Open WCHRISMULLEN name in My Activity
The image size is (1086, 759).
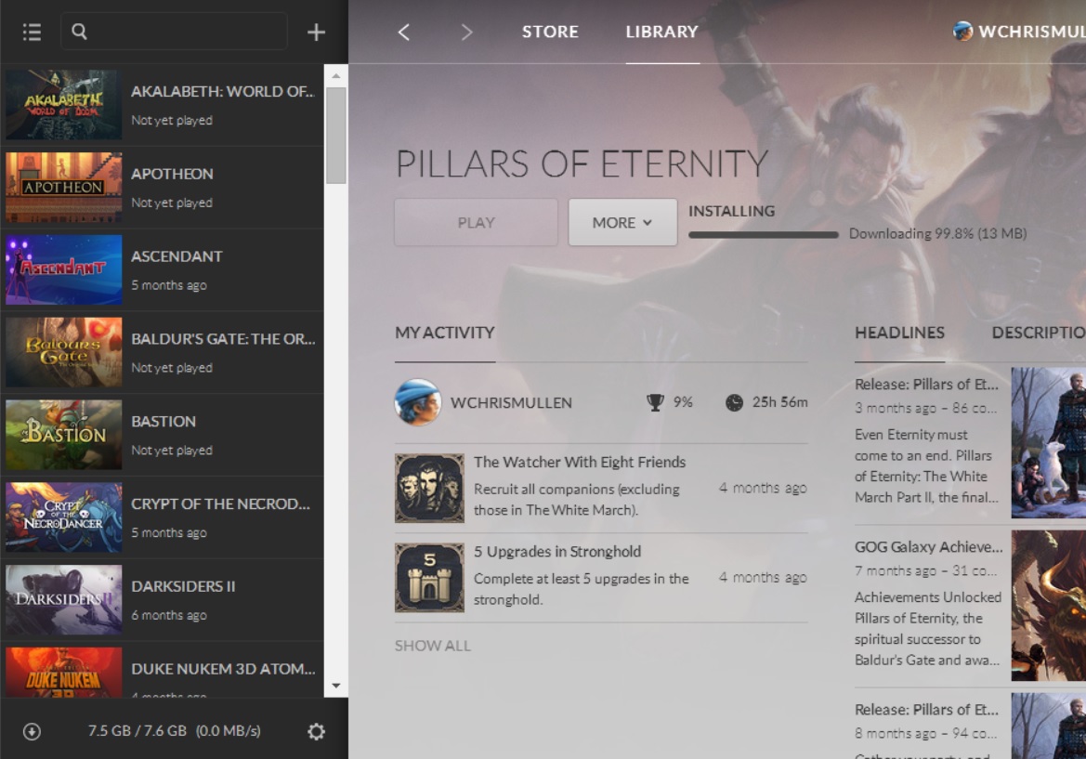pyautogui.click(x=511, y=403)
